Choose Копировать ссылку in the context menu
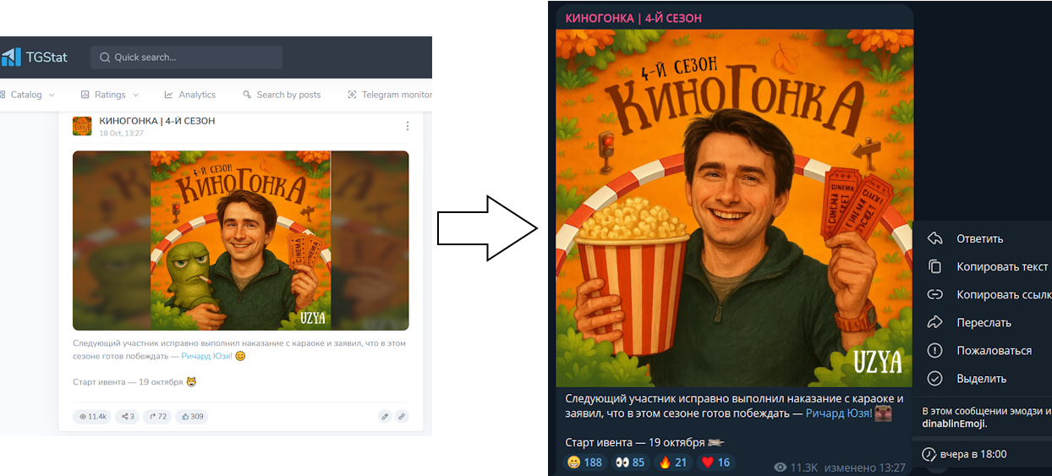This screenshot has height=476, width=1052. click(982, 294)
